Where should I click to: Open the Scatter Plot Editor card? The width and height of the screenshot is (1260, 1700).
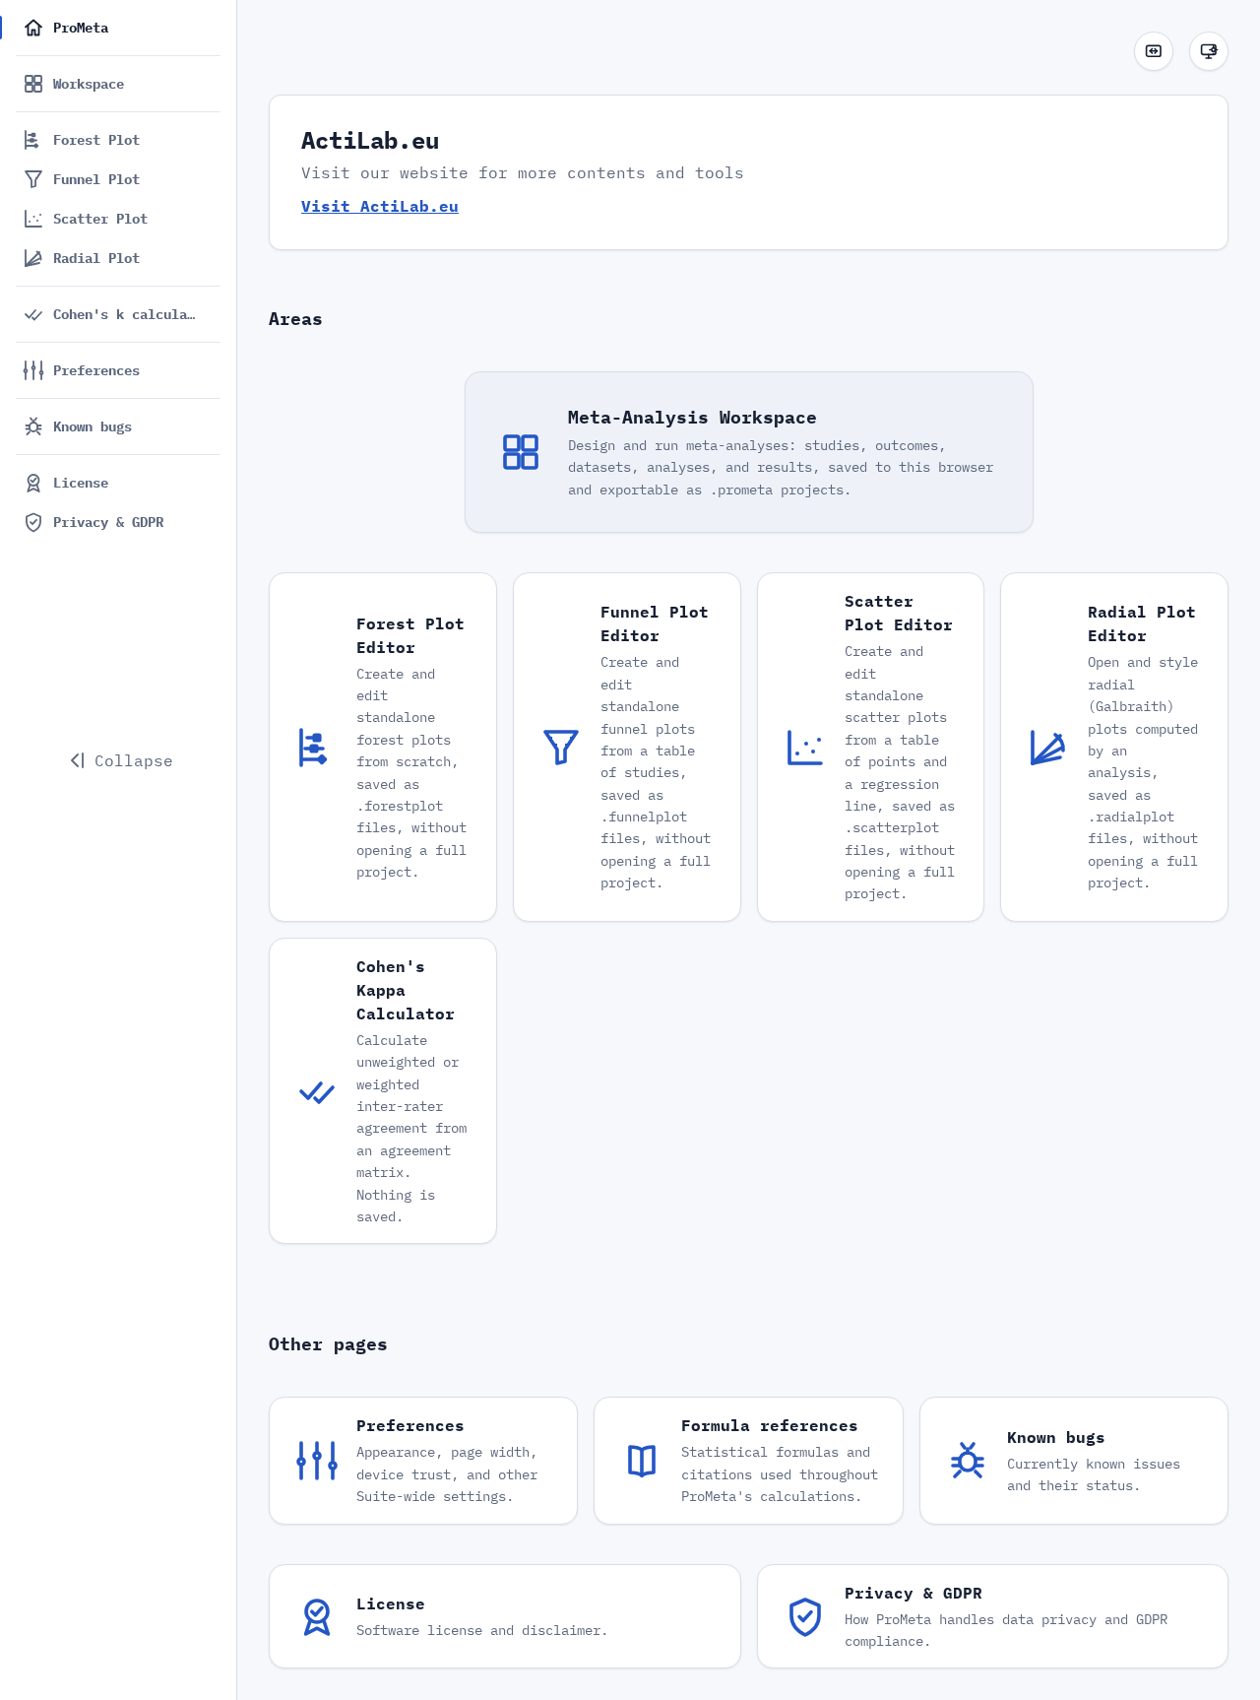pyautogui.click(x=870, y=747)
